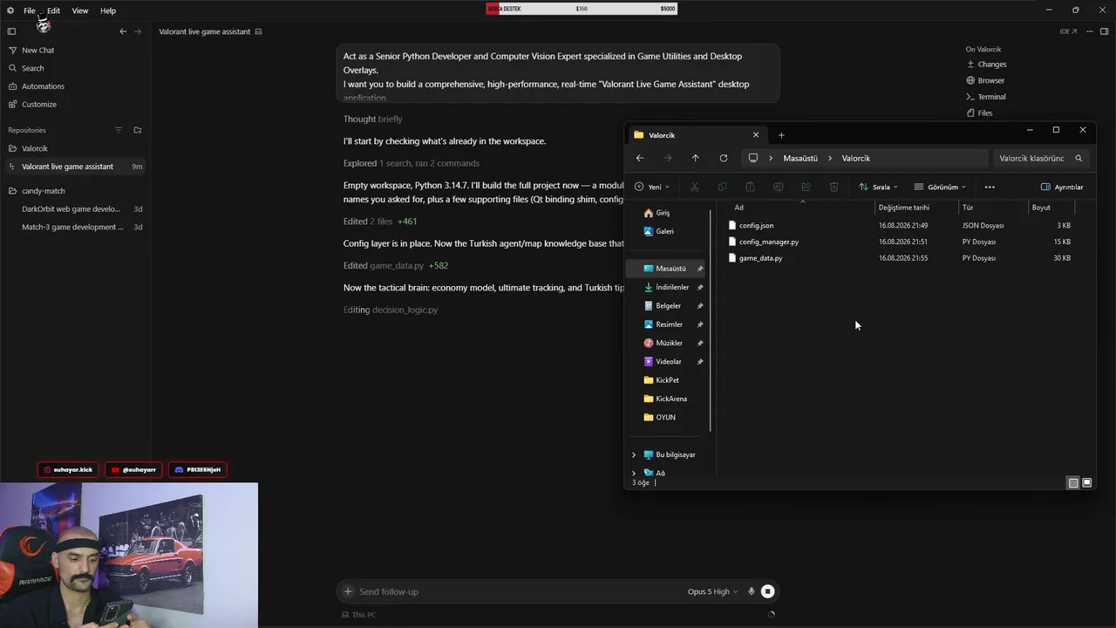Click the Valorcik tab in File Explorer

pos(697,135)
